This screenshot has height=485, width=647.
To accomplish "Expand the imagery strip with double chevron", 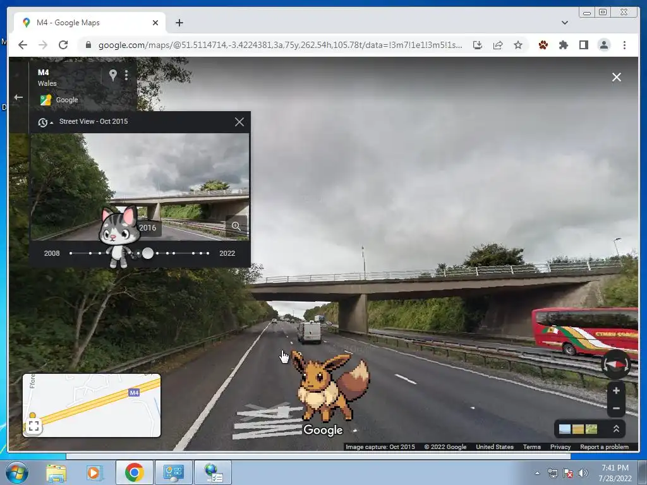I will pos(616,429).
